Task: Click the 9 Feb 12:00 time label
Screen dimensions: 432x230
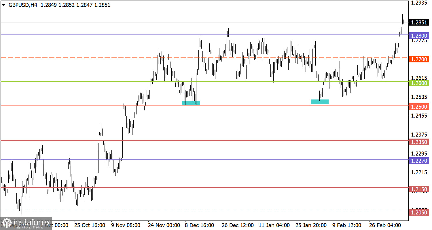Action: [347, 225]
